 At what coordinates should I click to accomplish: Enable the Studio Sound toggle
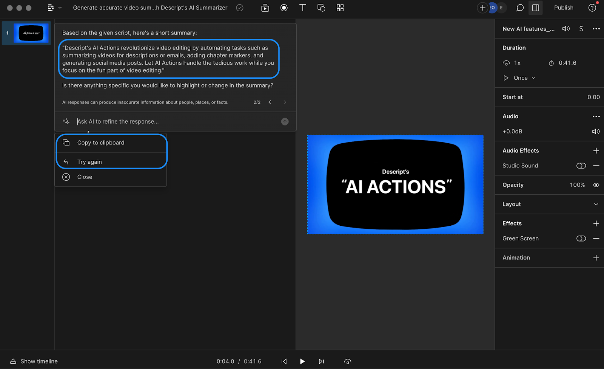pos(581,166)
